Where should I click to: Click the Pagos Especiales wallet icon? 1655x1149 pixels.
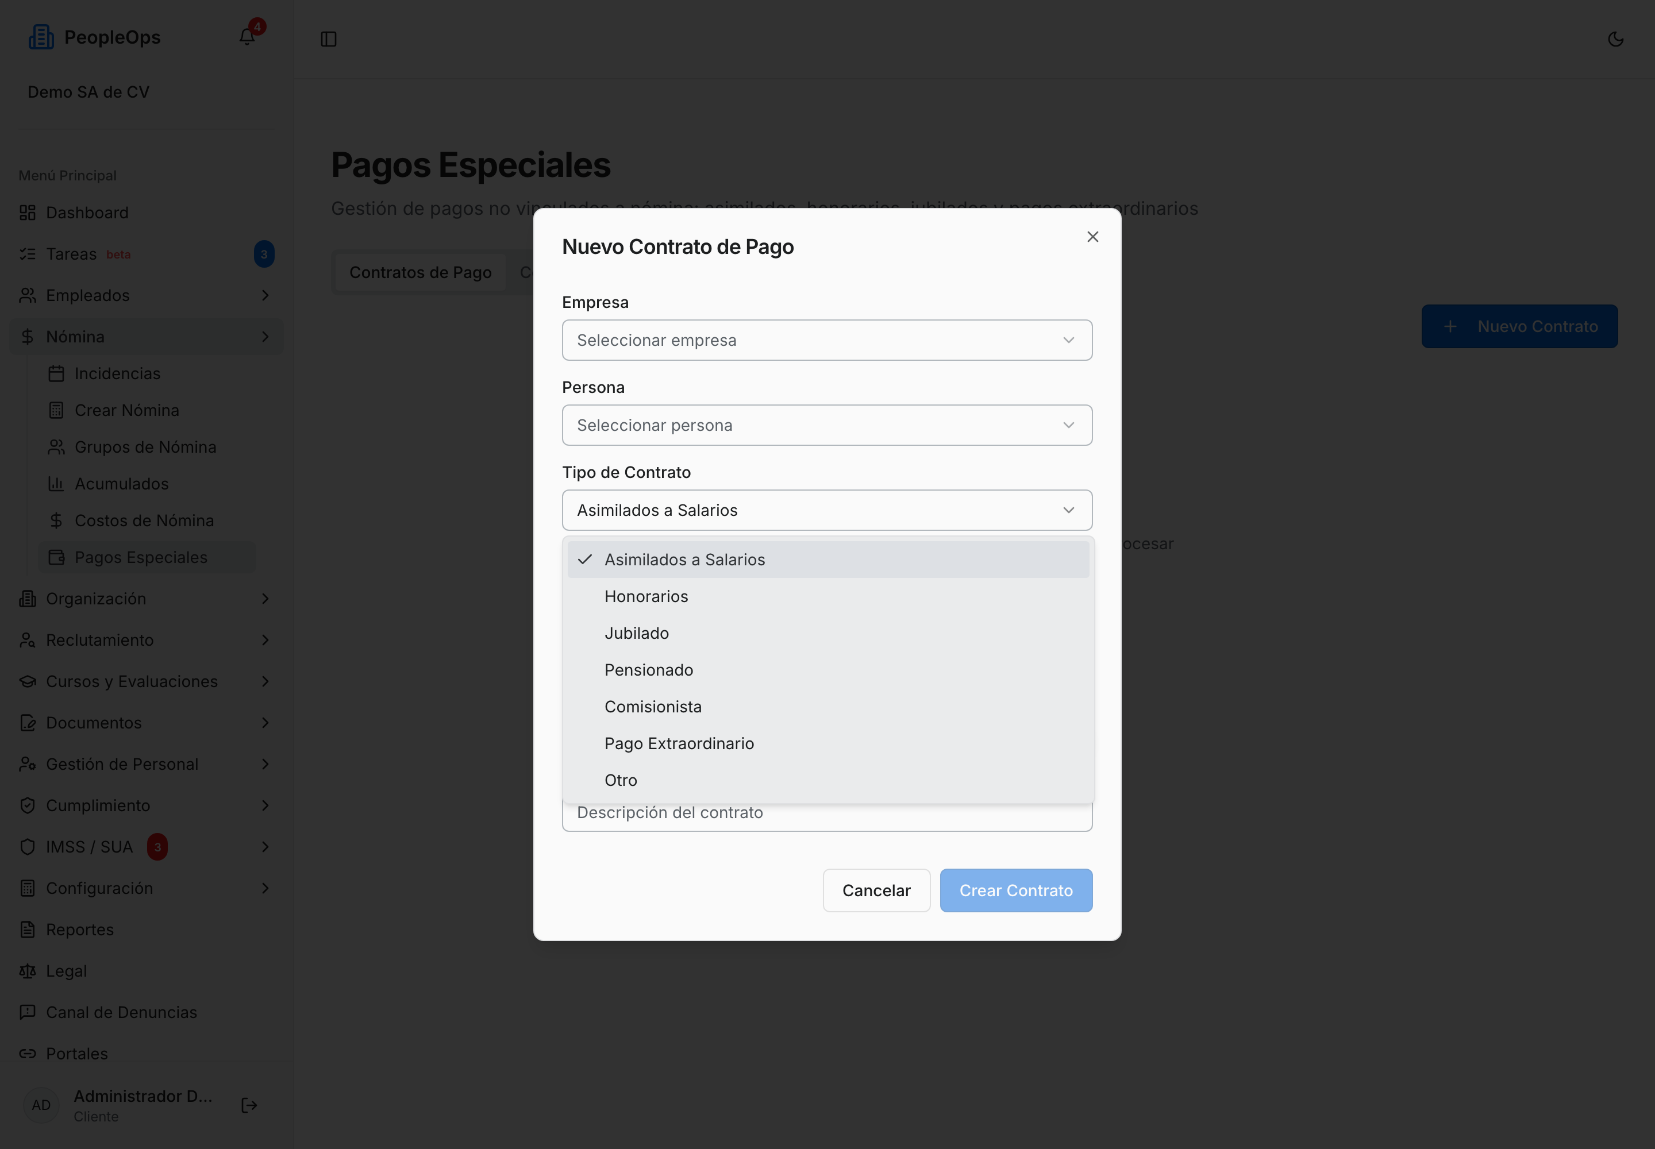point(56,557)
